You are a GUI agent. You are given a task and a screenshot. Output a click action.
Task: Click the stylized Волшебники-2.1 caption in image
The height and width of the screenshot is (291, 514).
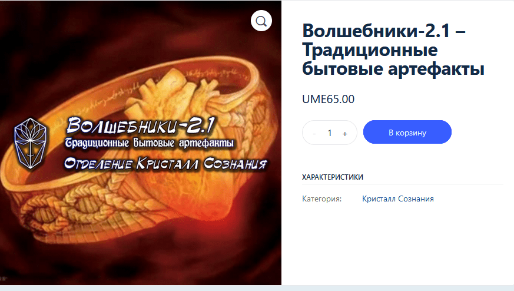point(141,126)
